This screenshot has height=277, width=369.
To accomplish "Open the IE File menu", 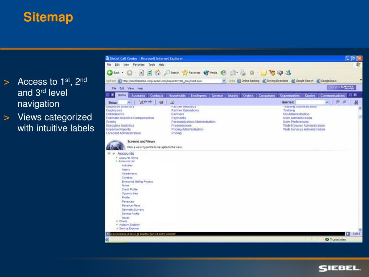I will click(109, 65).
